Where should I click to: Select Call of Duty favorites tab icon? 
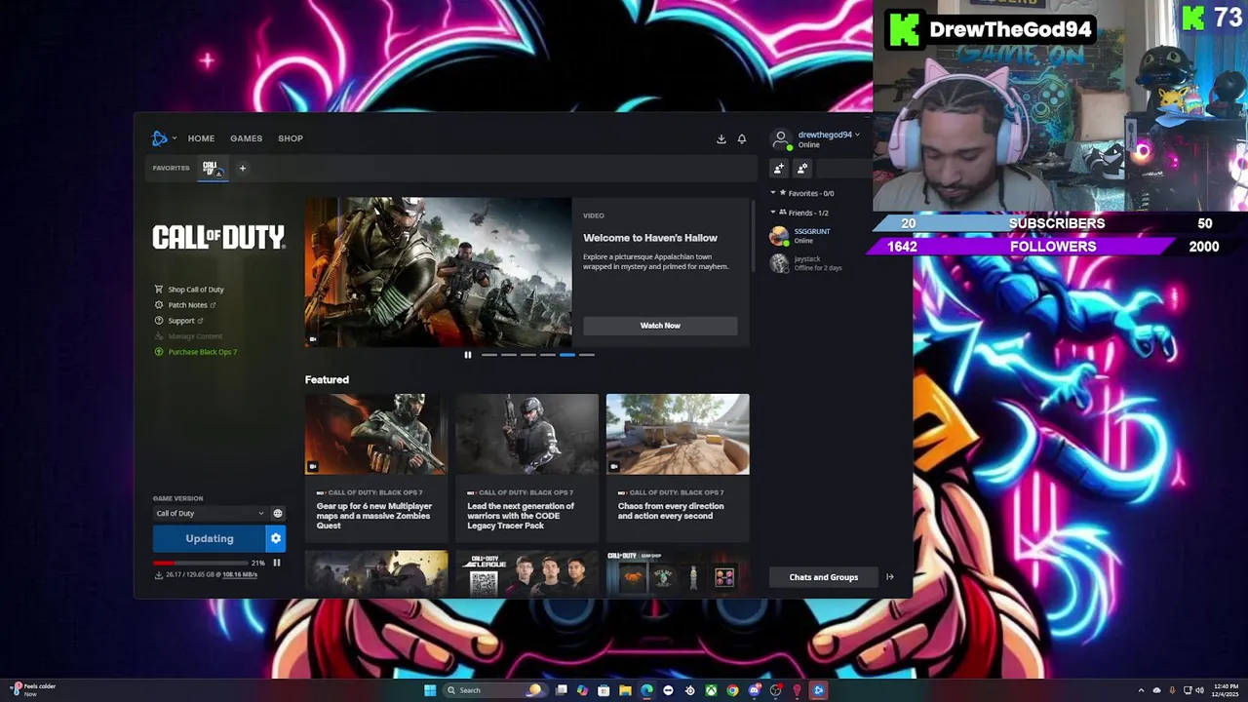[212, 169]
